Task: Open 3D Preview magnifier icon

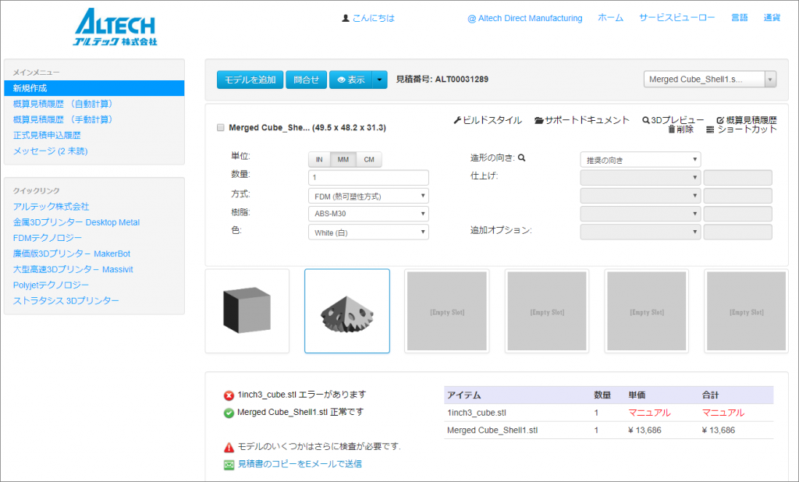Action: point(646,120)
